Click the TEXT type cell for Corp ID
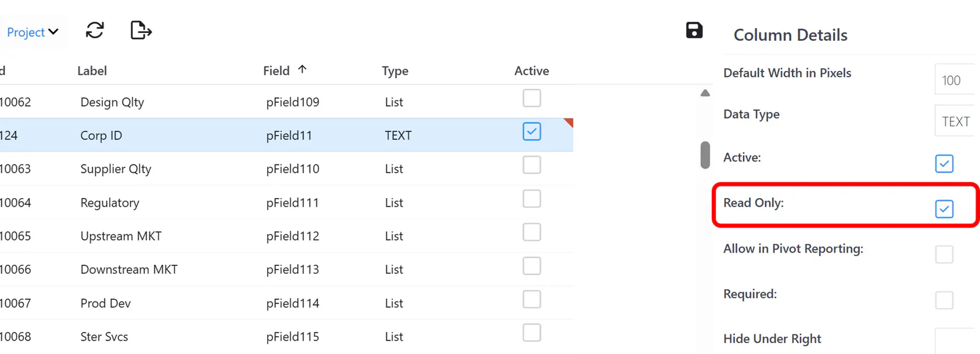 [x=398, y=136]
